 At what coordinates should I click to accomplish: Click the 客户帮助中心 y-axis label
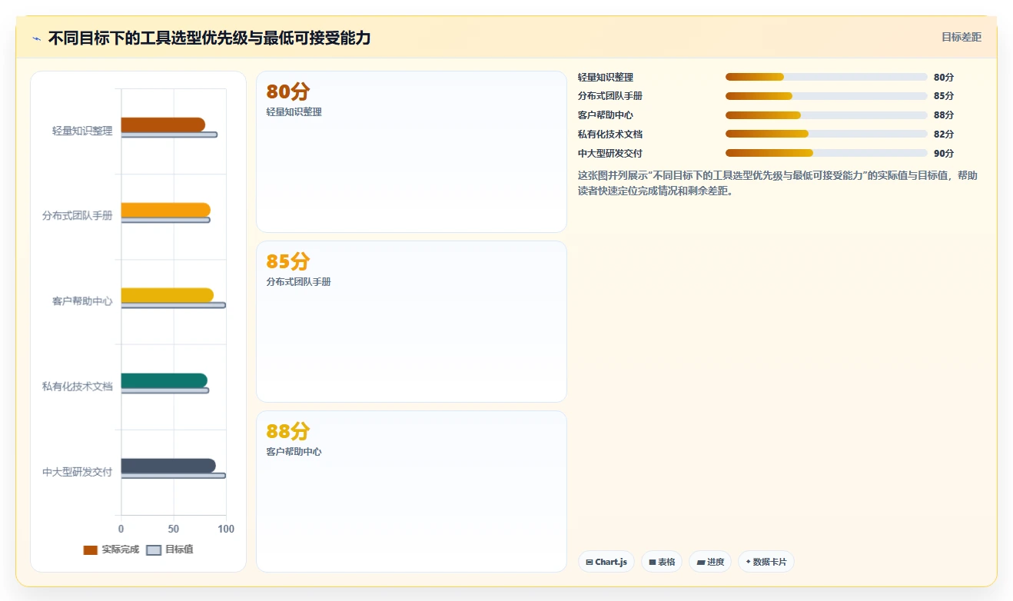point(82,301)
